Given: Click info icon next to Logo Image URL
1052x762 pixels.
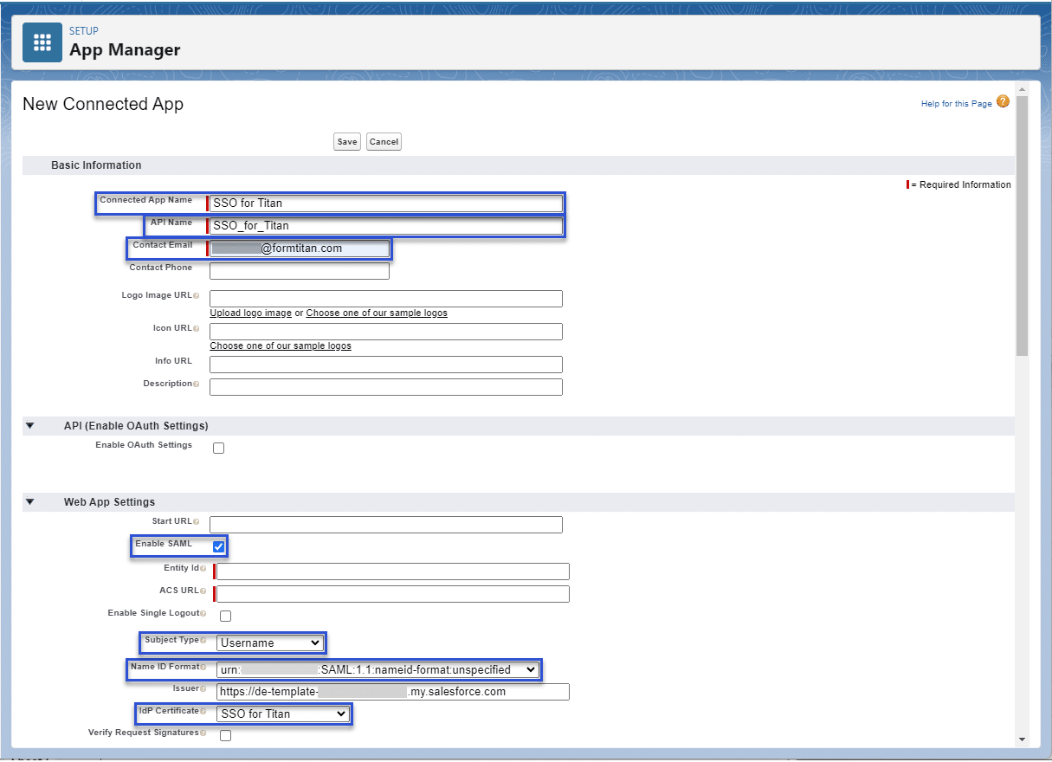Looking at the screenshot, I should (x=197, y=296).
